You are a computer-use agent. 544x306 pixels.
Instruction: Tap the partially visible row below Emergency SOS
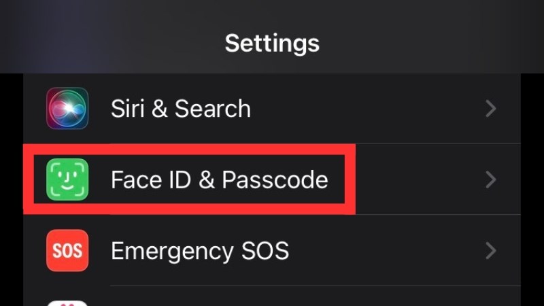pyautogui.click(x=272, y=299)
